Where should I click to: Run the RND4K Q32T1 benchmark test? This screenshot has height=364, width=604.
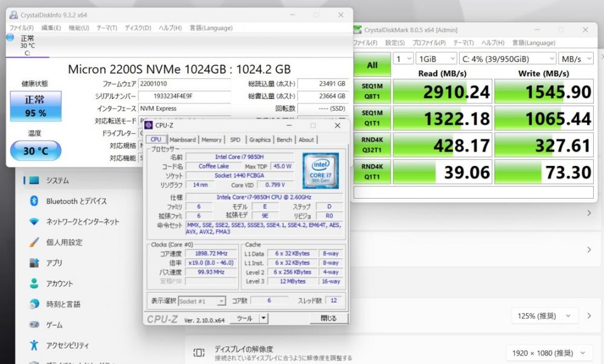click(x=371, y=145)
